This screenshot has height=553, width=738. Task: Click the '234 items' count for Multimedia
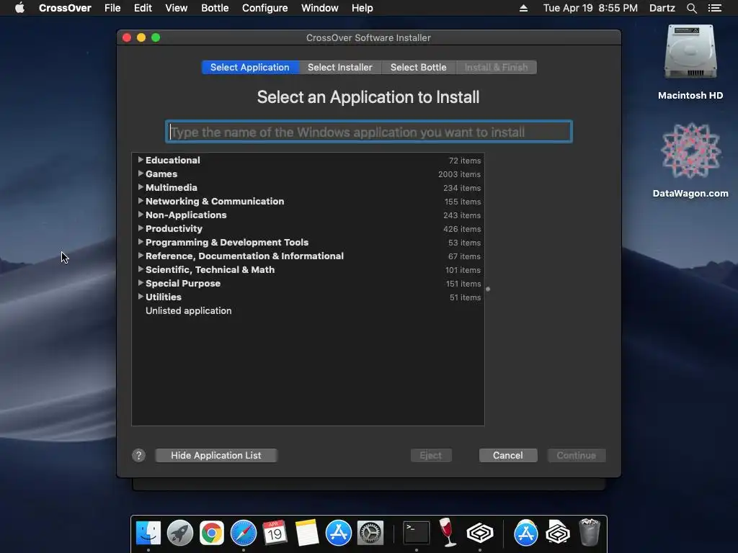pos(462,188)
